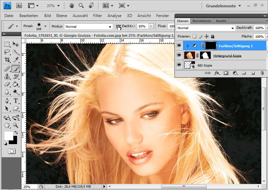Open the Datei menu
Screen dimensions: 268x190
pyautogui.click(x=9, y=16)
